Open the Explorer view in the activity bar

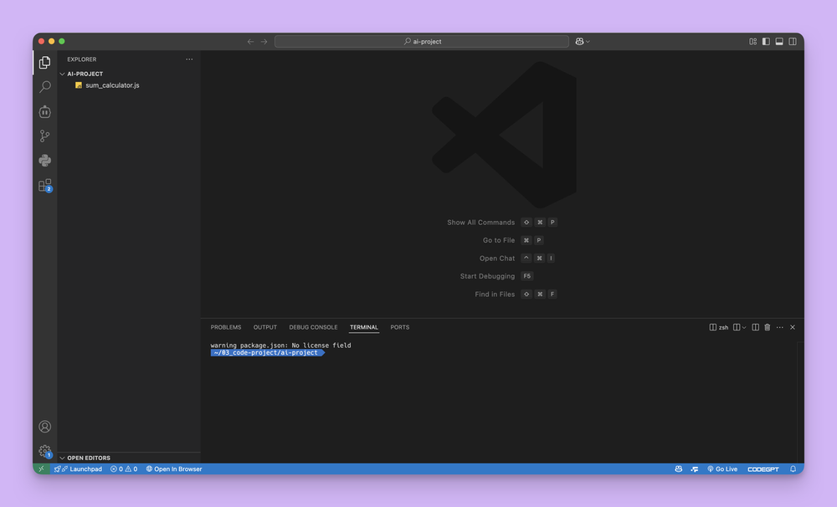pos(44,61)
